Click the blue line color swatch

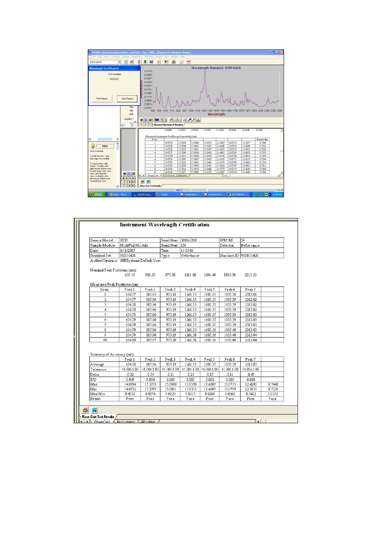pyautogui.click(x=157, y=120)
